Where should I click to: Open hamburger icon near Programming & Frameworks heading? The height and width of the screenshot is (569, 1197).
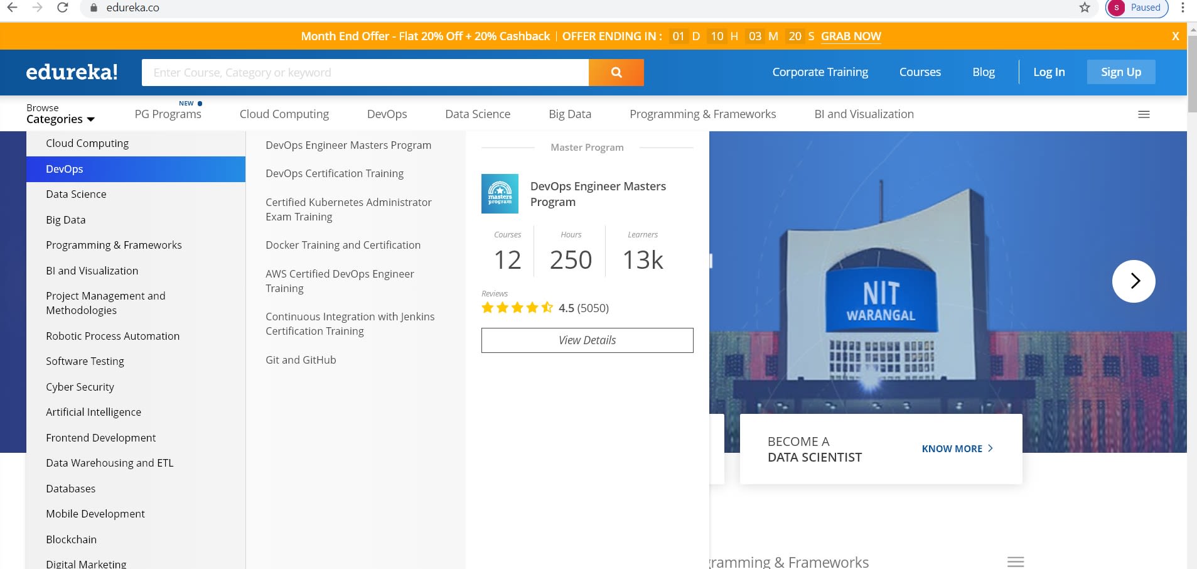[1016, 561]
